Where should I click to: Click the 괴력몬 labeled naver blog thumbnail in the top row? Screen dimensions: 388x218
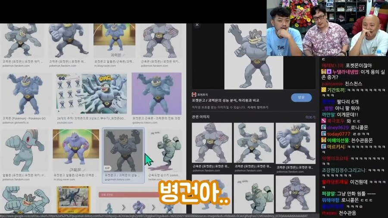[x=114, y=41]
